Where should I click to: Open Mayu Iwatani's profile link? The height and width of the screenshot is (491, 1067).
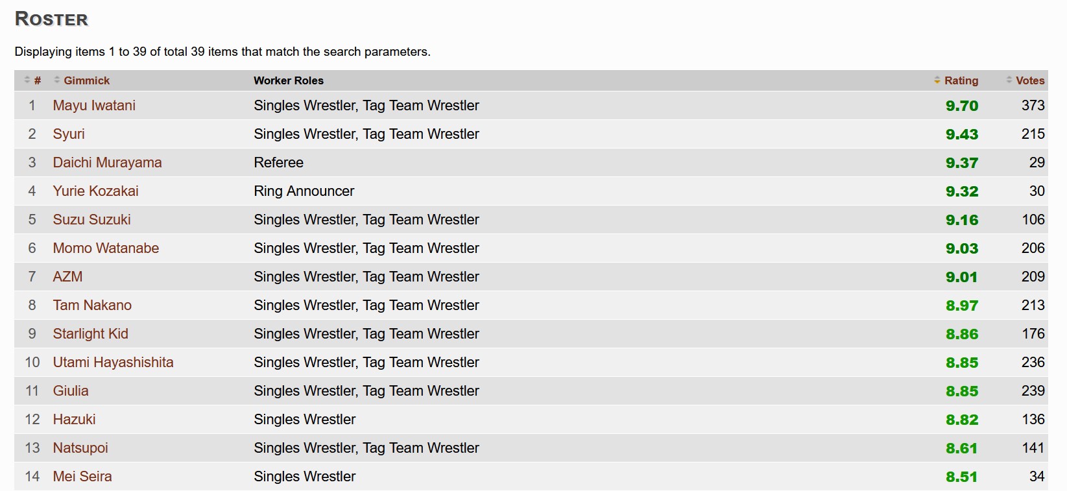[94, 105]
